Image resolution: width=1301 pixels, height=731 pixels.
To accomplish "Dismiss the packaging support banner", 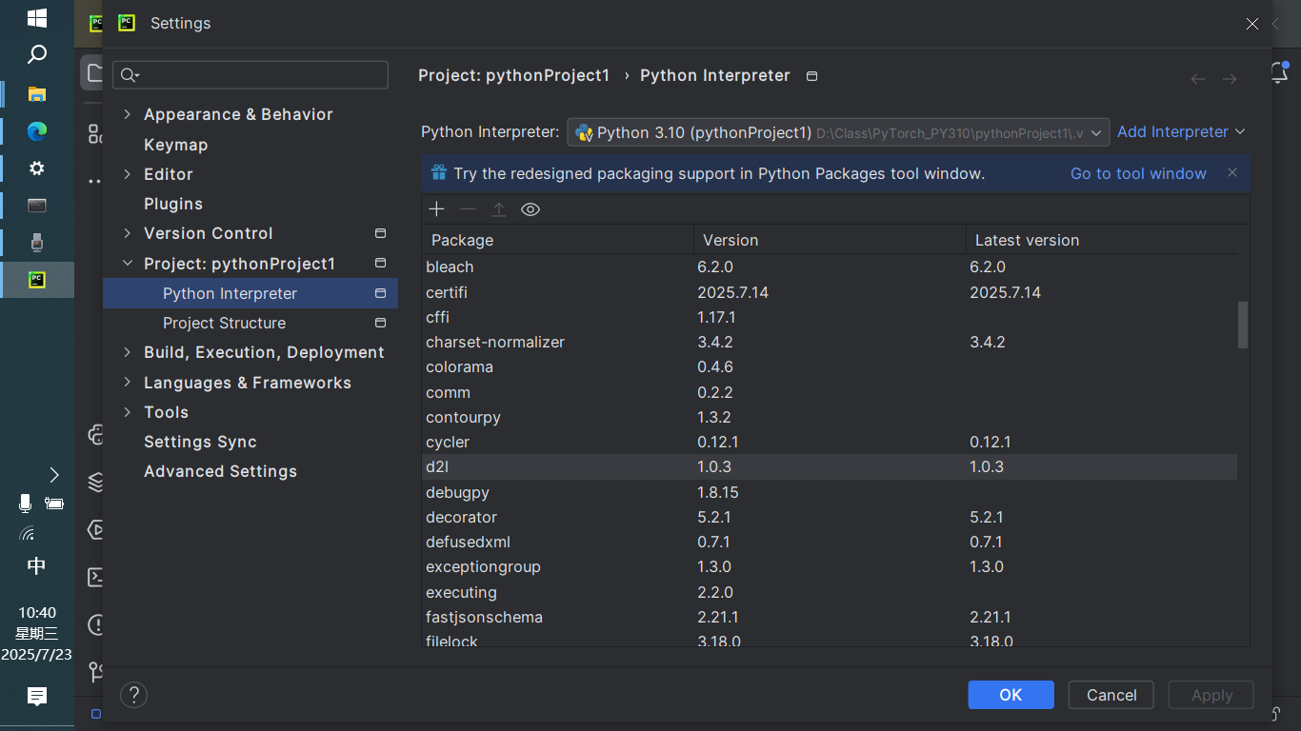I will pos(1232,172).
